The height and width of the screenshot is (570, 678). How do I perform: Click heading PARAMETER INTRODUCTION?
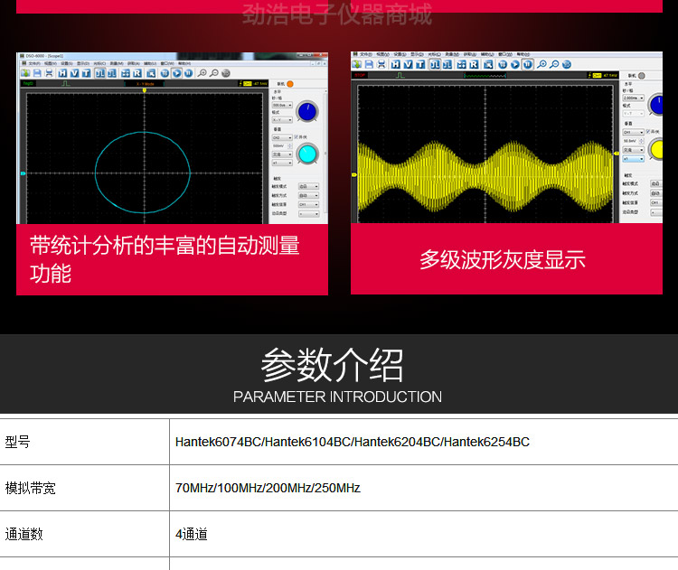(337, 397)
